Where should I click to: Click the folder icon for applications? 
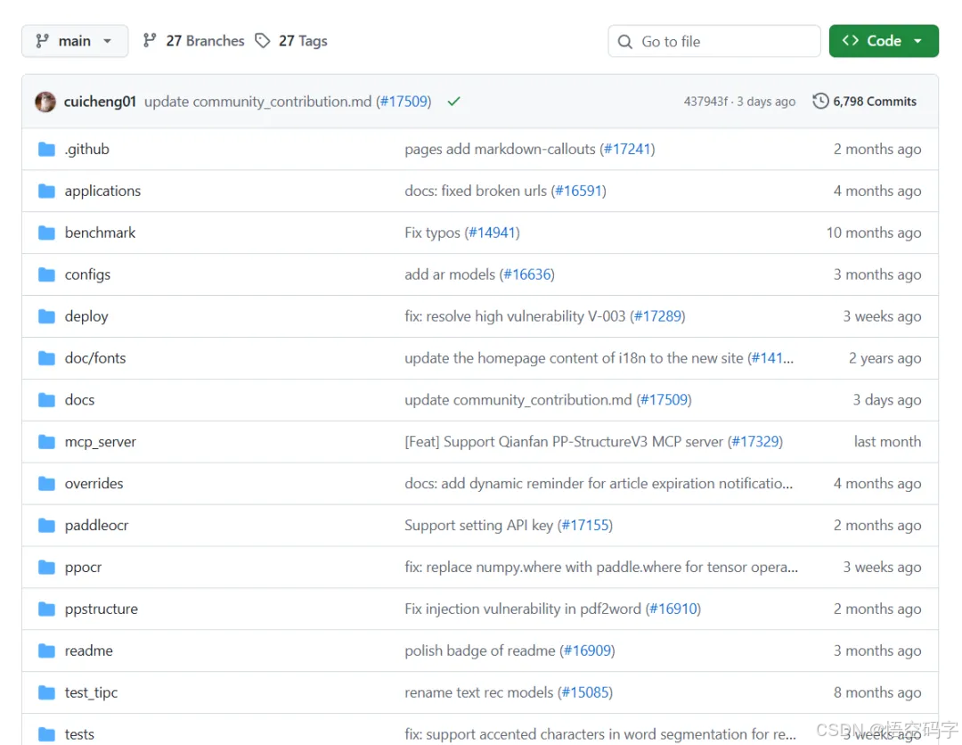(46, 191)
